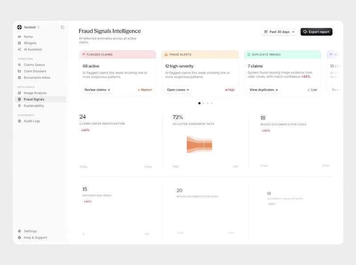Open the Claims Queue
The image size is (356, 265).
click(34, 64)
